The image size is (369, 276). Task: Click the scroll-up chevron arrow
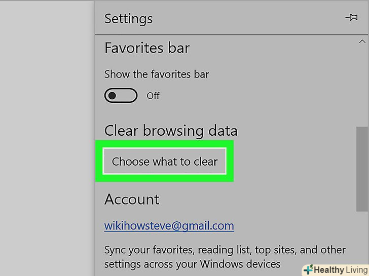pyautogui.click(x=362, y=42)
